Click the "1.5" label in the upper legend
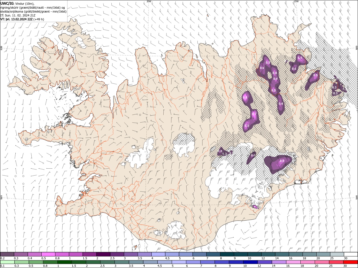Image resolution: width=358 pixels, height=268 pixels. pyautogui.click(x=85, y=258)
